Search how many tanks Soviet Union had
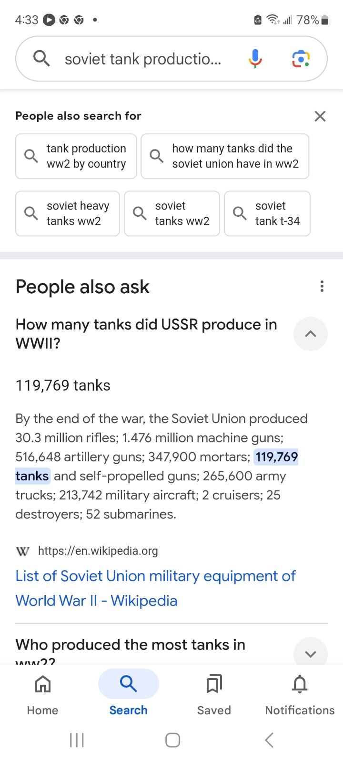Viewport: 343px width, 764px height. click(x=225, y=156)
